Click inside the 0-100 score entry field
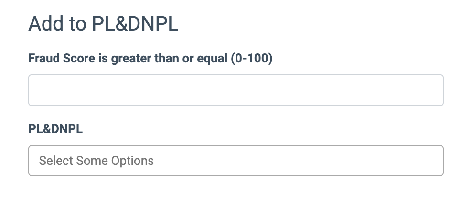472x204 pixels. click(236, 90)
